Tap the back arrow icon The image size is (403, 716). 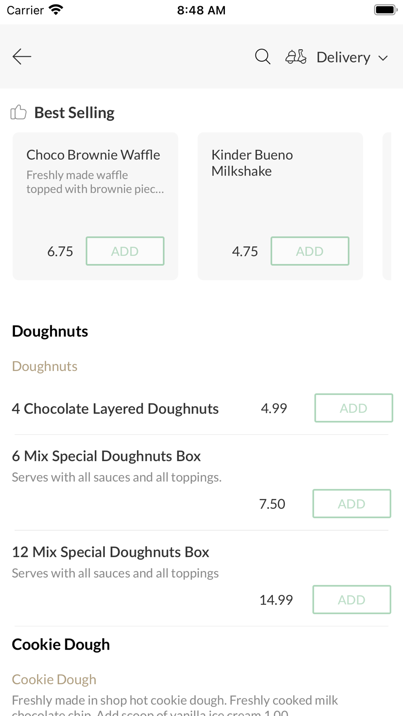click(22, 57)
